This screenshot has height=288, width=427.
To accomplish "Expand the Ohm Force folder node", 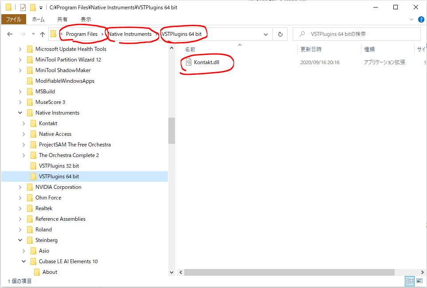I will (x=20, y=198).
